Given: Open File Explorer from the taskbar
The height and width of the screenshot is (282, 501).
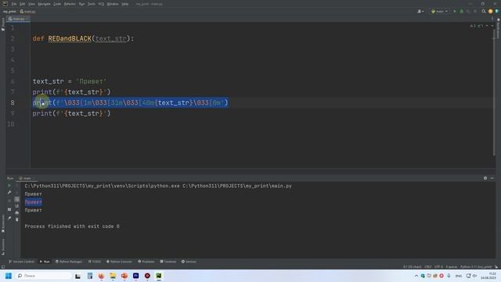Looking at the screenshot, I should click(x=113, y=276).
